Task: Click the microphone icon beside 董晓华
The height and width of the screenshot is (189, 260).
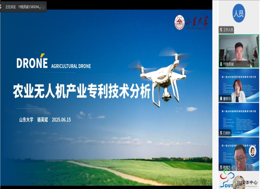Action: (x=221, y=98)
